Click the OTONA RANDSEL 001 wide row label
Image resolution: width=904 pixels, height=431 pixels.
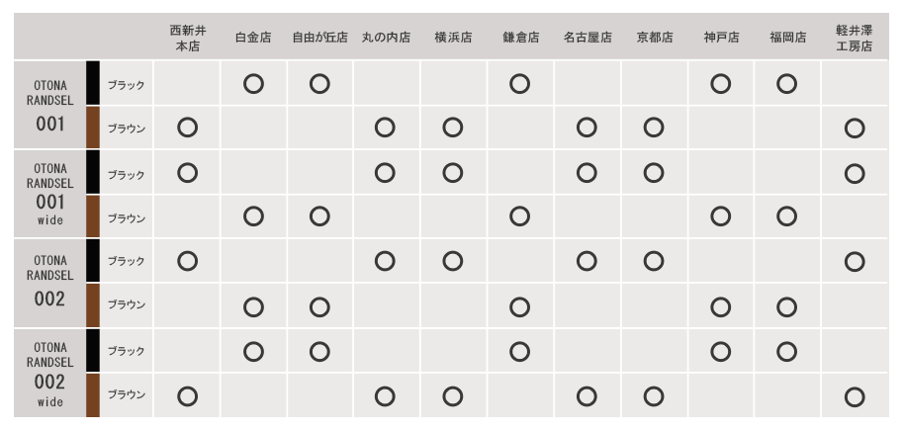coord(49,194)
